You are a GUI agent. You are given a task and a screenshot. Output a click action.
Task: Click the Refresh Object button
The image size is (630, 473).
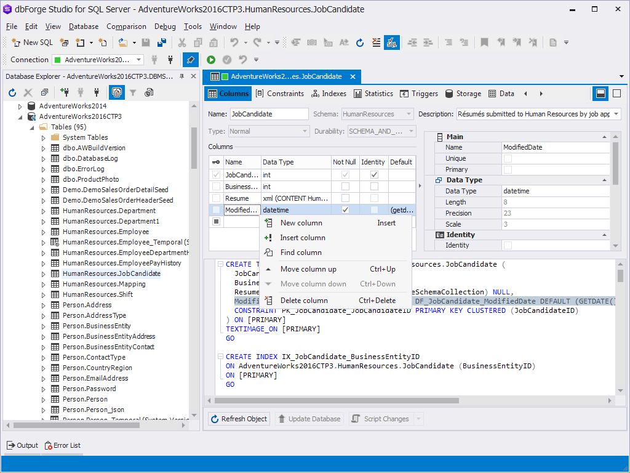point(239,418)
